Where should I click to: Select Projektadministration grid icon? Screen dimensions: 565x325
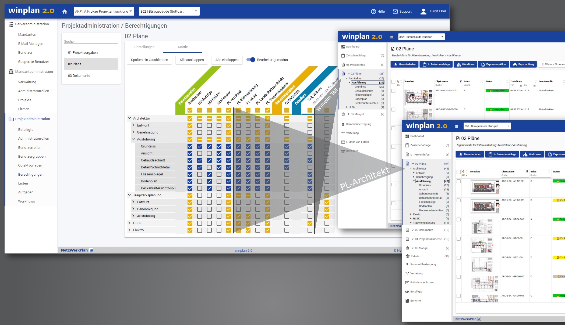point(11,119)
